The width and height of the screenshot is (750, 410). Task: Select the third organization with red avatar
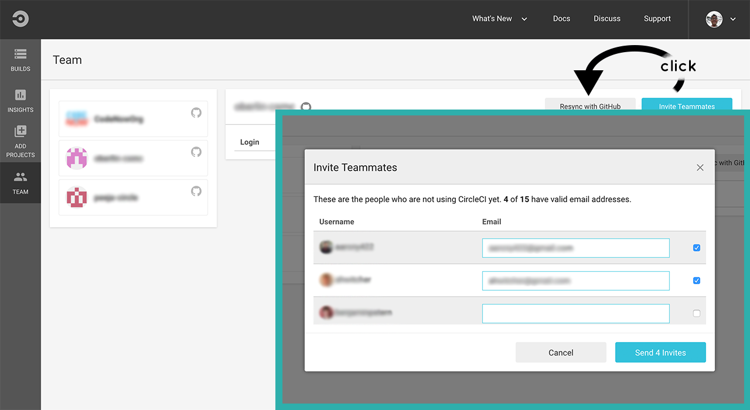133,197
